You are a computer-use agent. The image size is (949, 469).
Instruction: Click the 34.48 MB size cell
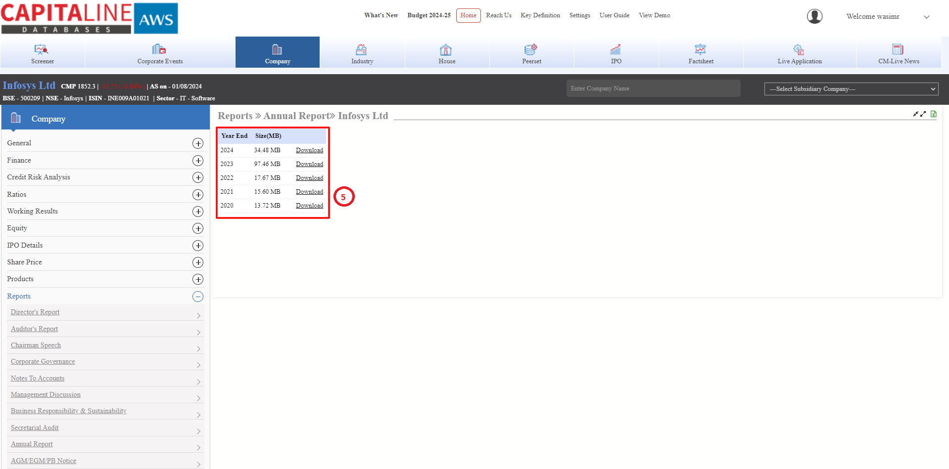(x=267, y=150)
